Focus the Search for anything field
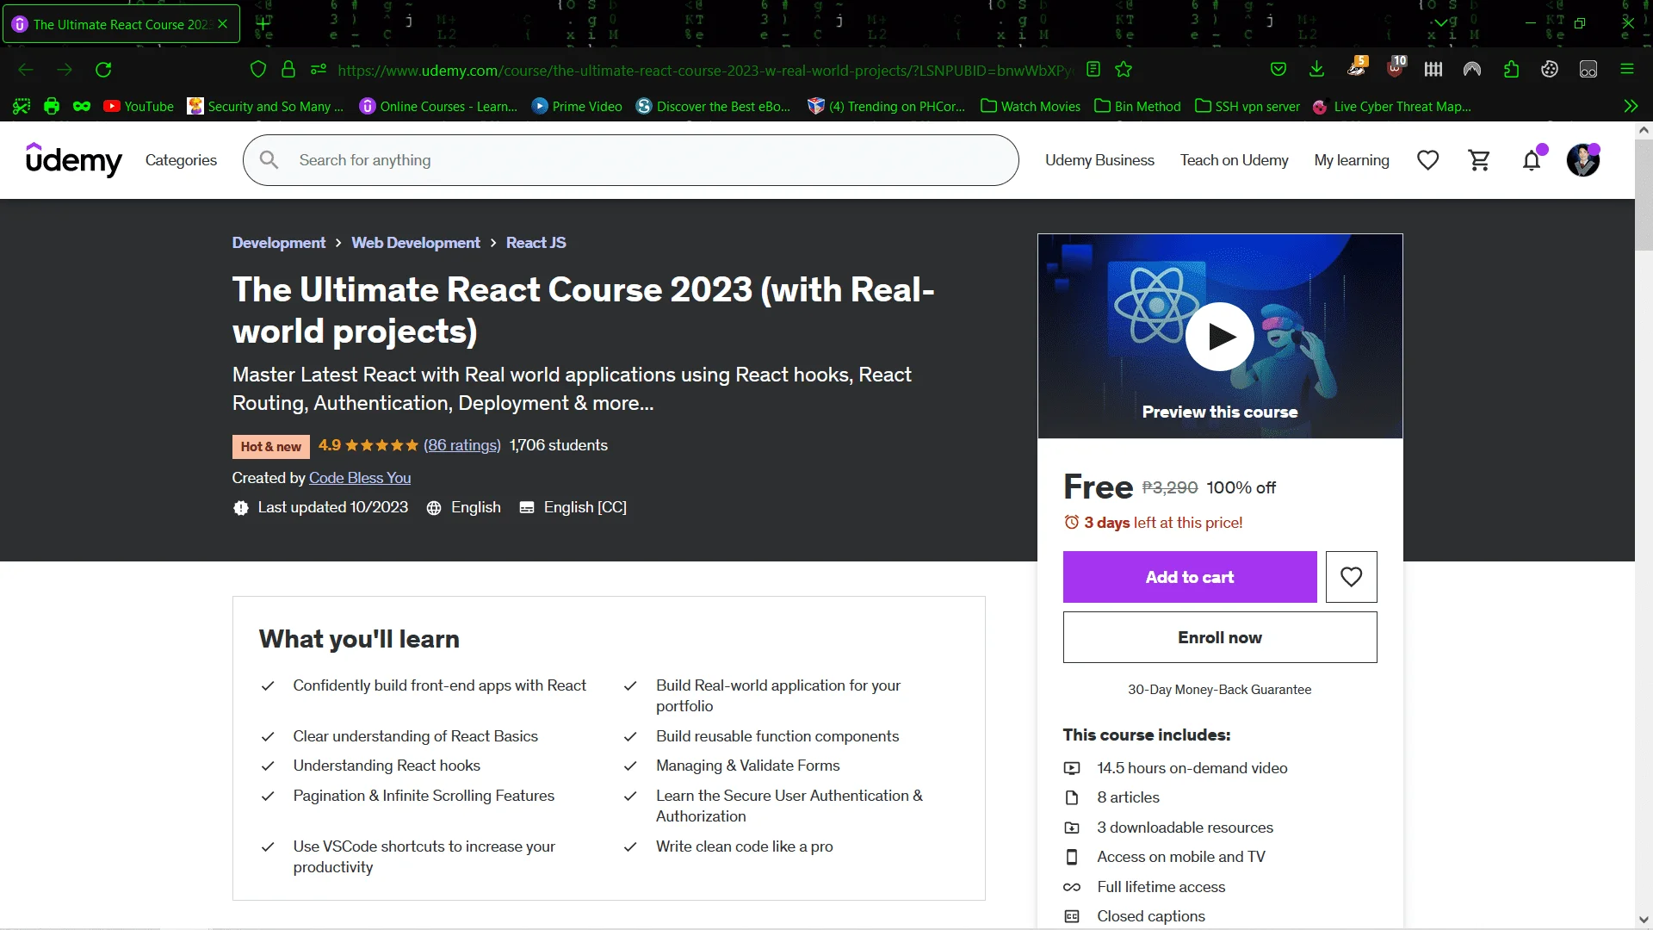Screen dimensions: 1653x930 [630, 160]
